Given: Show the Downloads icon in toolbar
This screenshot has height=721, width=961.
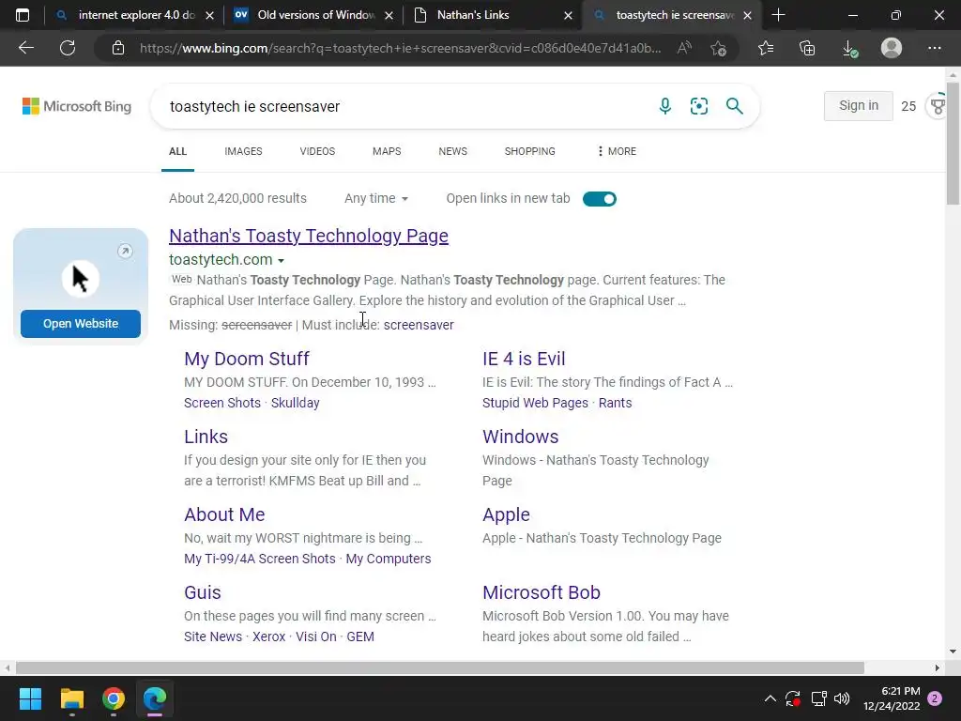Looking at the screenshot, I should click(x=849, y=48).
